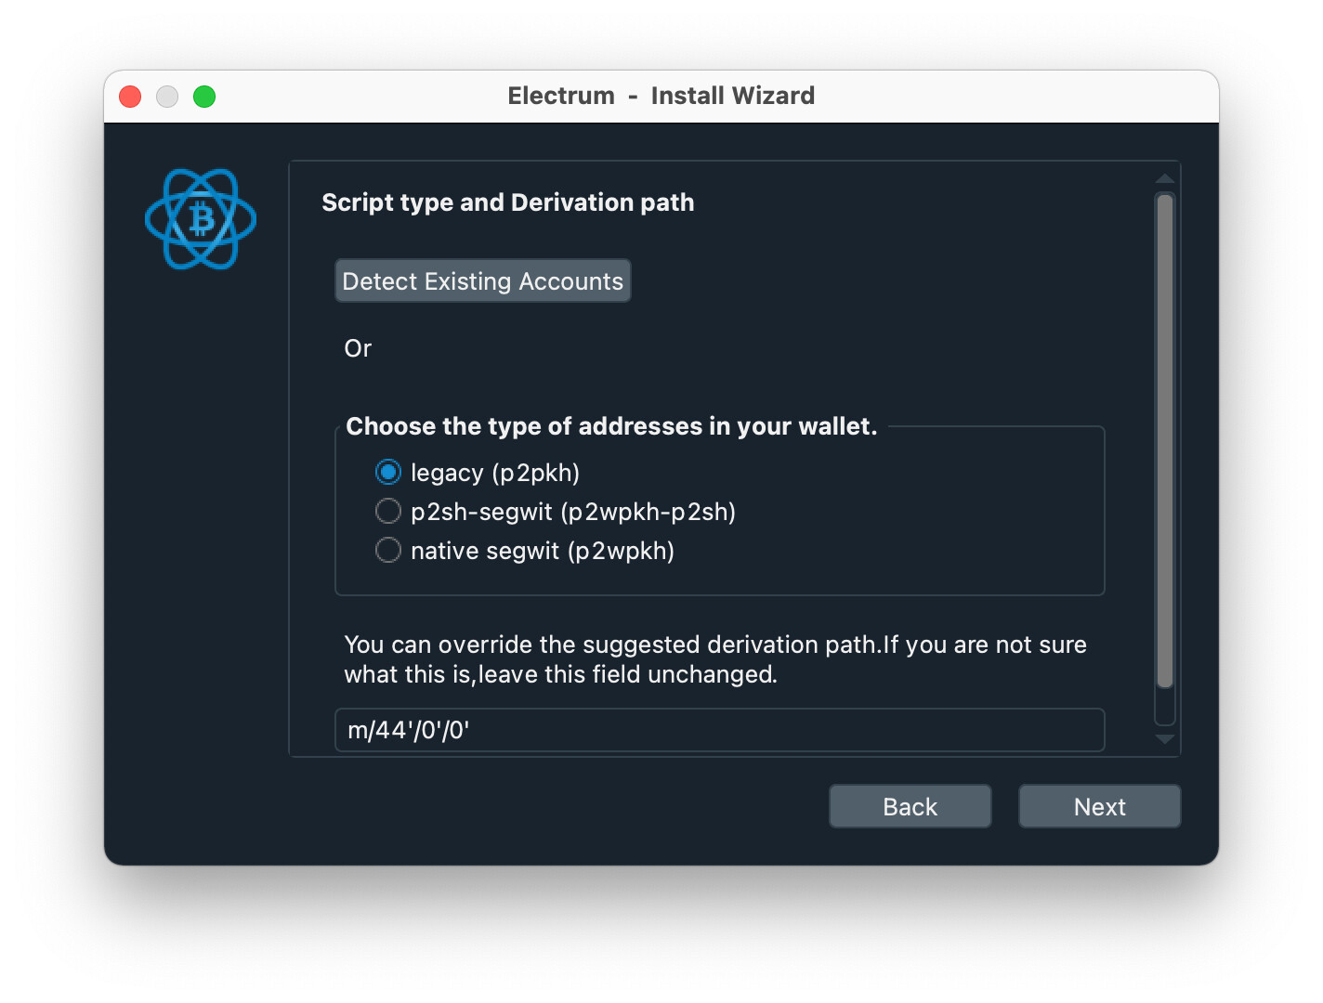This screenshot has height=1003, width=1323.
Task: Click Script type and Derivation path heading
Action: pyautogui.click(x=508, y=202)
